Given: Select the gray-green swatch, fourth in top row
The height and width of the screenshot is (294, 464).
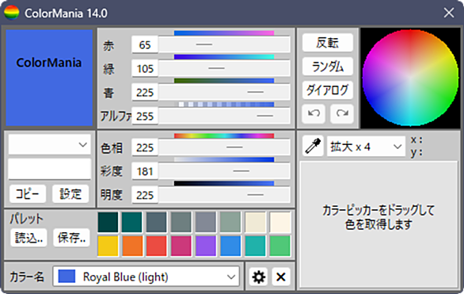Looking at the screenshot, I should tap(181, 222).
